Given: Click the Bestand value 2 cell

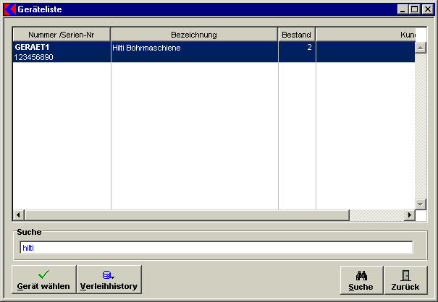Looking at the screenshot, I should click(296, 48).
